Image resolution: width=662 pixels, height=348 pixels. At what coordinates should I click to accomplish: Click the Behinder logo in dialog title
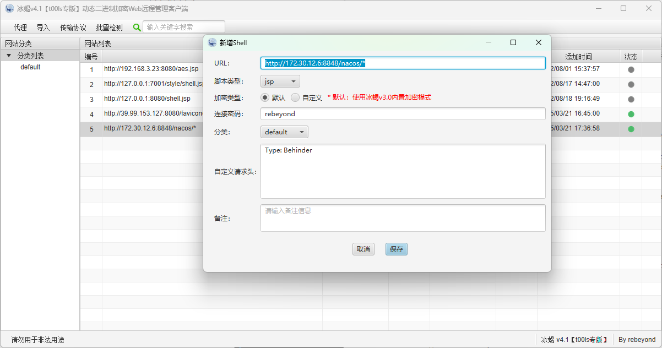(x=212, y=42)
